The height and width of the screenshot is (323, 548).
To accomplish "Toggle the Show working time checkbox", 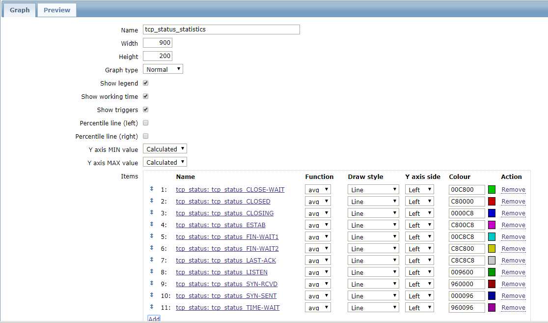I will (x=146, y=96).
